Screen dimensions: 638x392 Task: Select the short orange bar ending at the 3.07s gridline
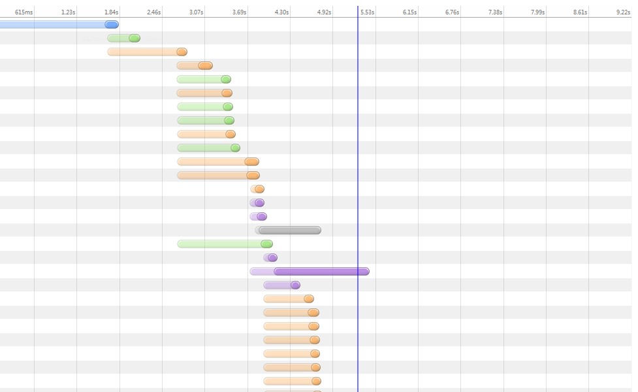click(195, 65)
